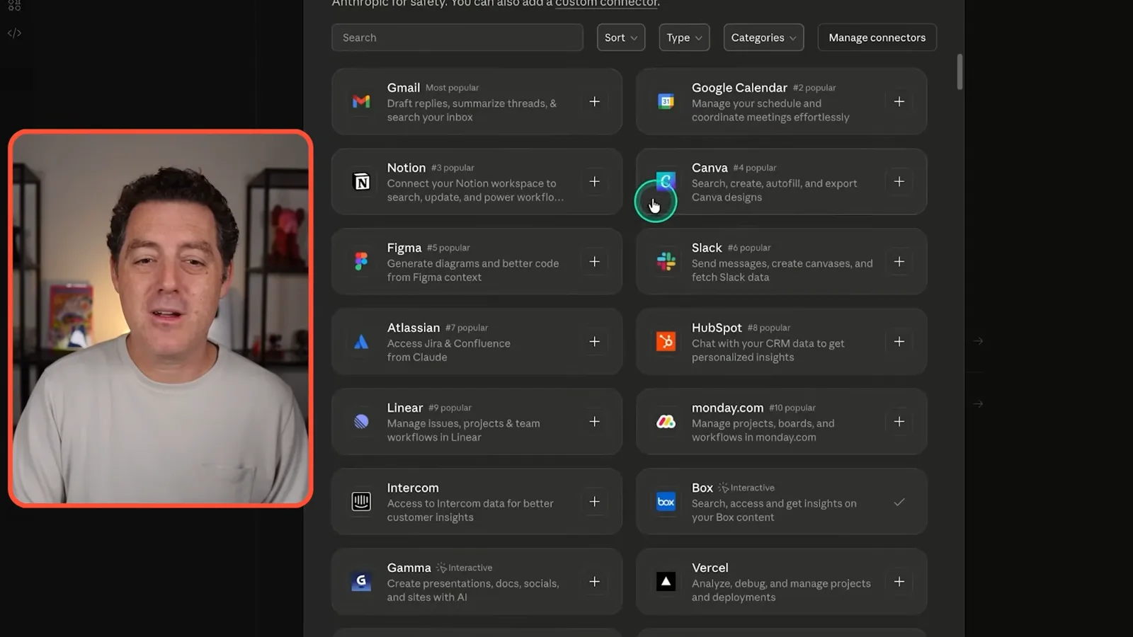This screenshot has width=1133, height=637.
Task: Focus the connector Search field
Action: (x=457, y=38)
